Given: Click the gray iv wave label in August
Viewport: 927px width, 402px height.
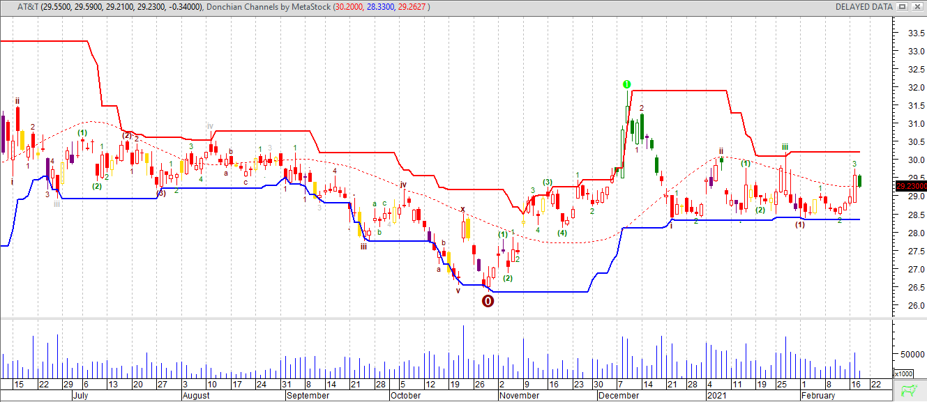Looking at the screenshot, I should [x=209, y=126].
